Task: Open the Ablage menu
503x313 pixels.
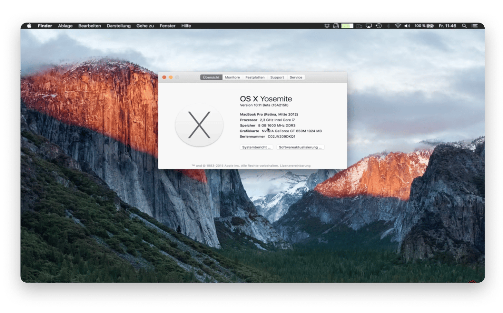Action: [x=65, y=26]
